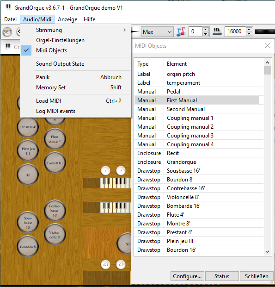275x287 pixels.
Task: Click the GrandOrgue app icon in title bar
Action: [x=8, y=7]
